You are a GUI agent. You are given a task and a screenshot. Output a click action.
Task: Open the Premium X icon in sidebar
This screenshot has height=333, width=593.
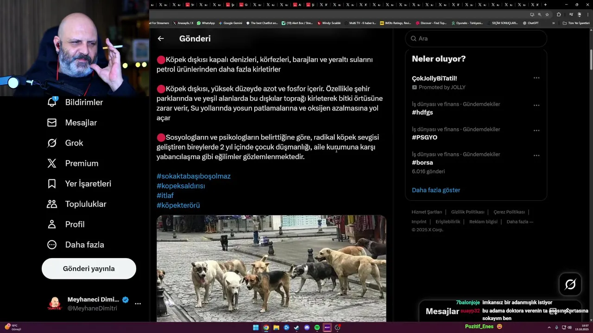(52, 163)
